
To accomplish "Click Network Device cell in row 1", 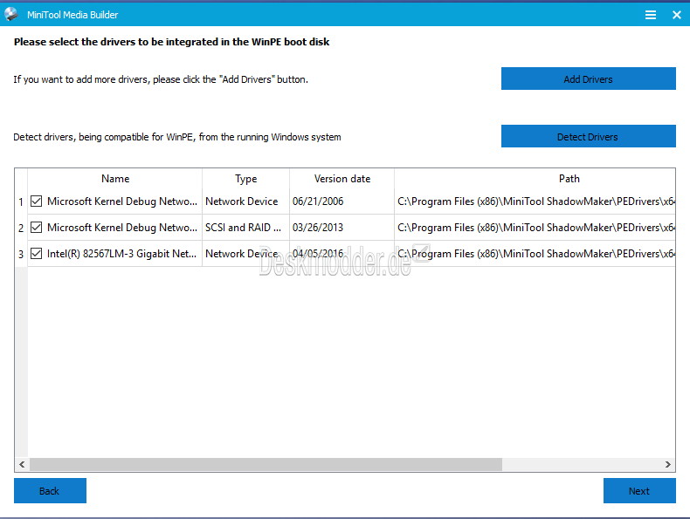I will (245, 201).
